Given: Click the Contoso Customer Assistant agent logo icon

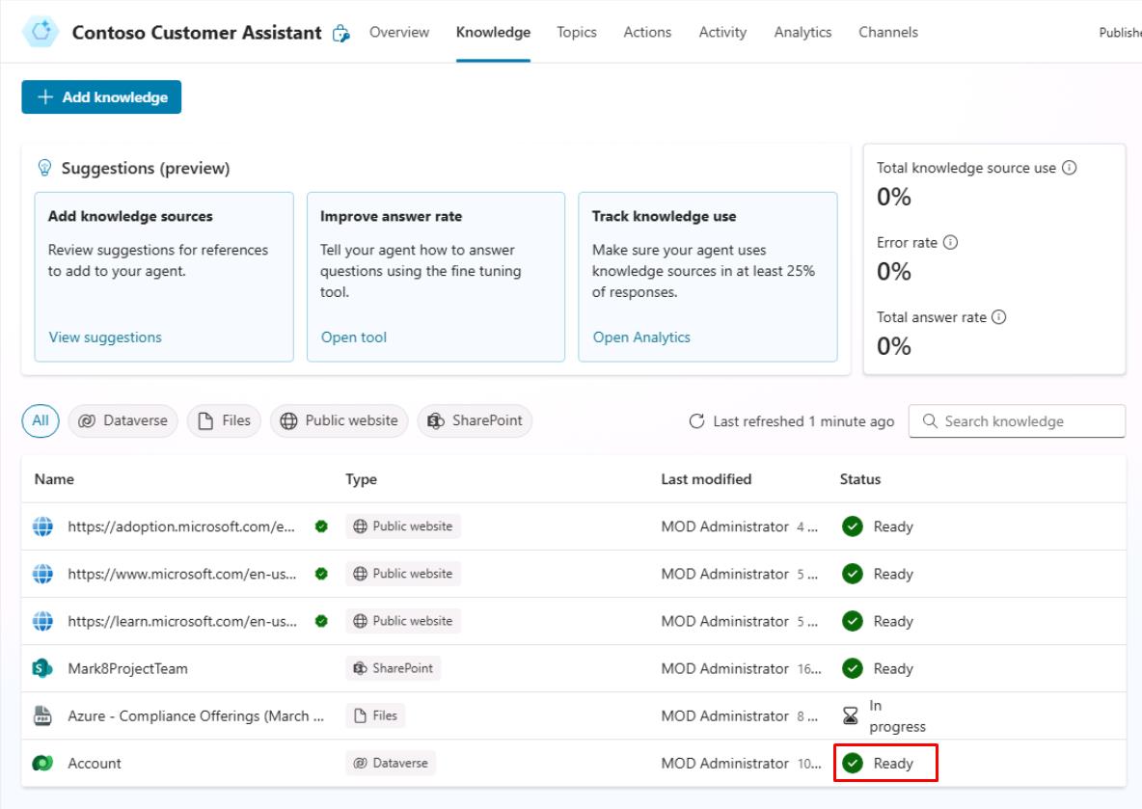Looking at the screenshot, I should pos(41,30).
